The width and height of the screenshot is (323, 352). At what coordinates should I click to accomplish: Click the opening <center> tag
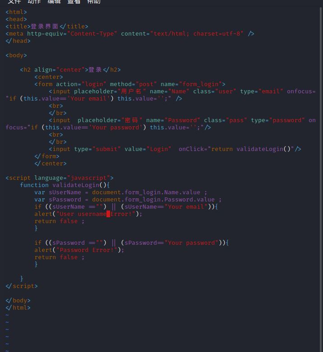pos(49,77)
